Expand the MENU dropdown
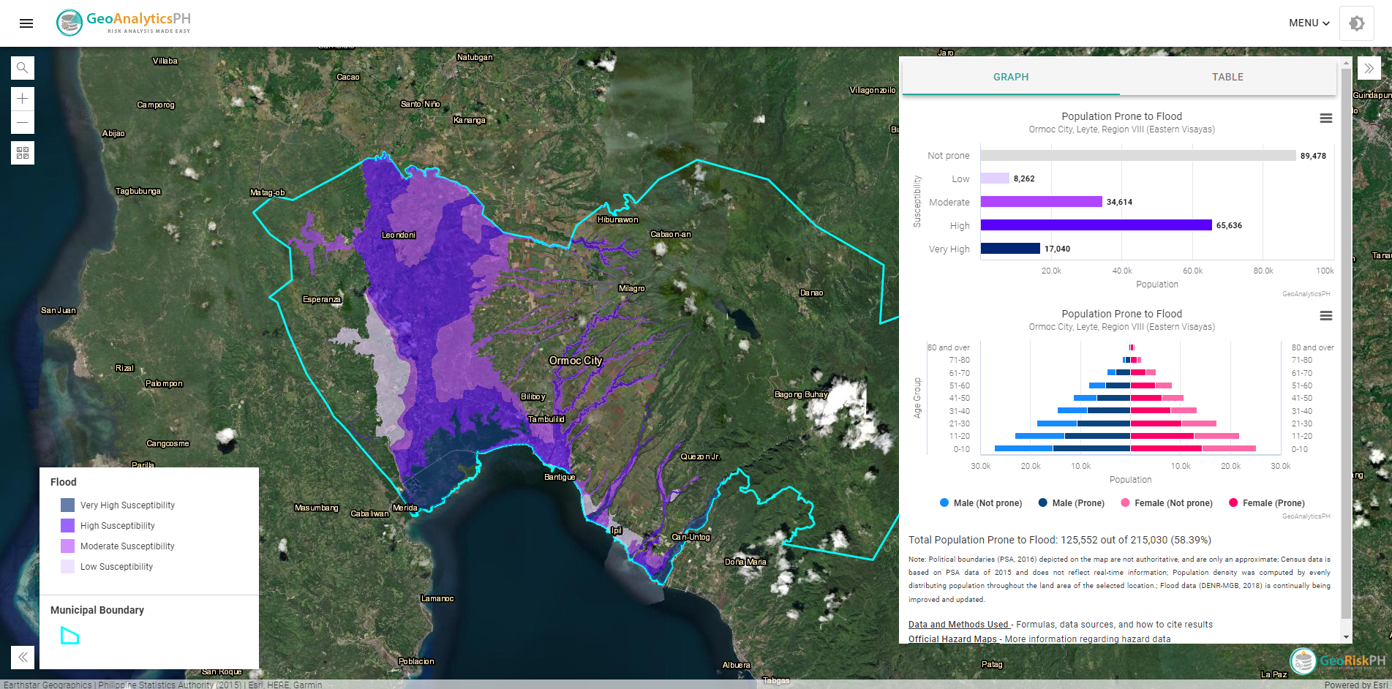This screenshot has height=689, width=1392. [1309, 23]
